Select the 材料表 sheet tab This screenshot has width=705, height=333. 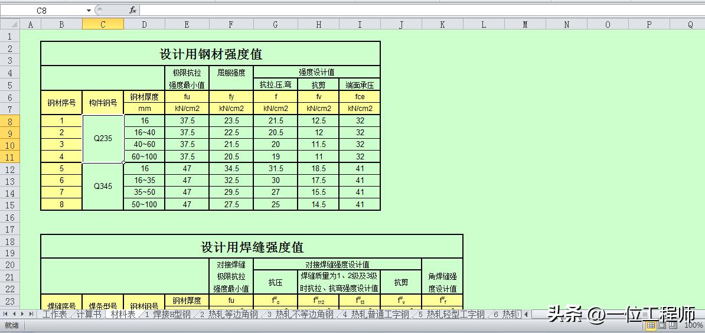click(x=123, y=314)
